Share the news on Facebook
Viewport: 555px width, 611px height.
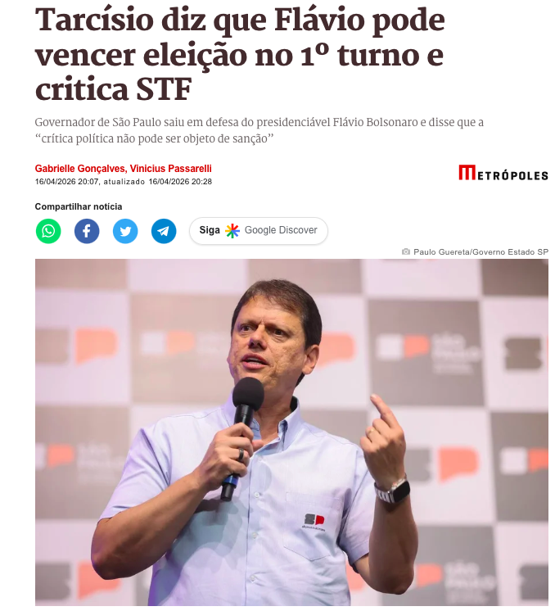pos(87,231)
